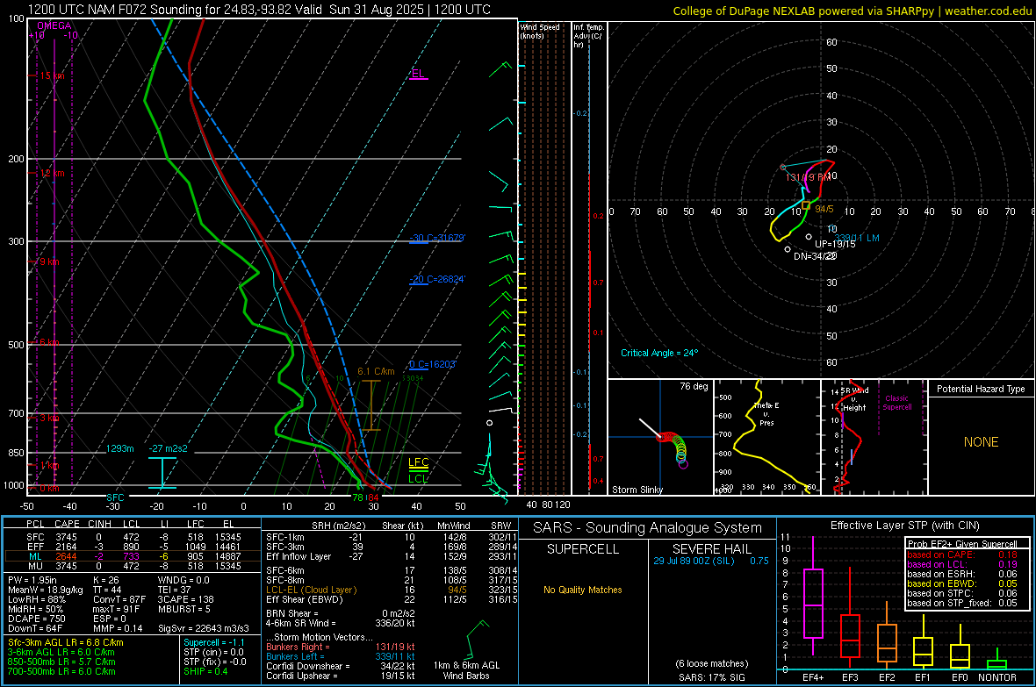The height and width of the screenshot is (687, 1036).
Task: Click the red 84 surface temperature value
Action: click(373, 497)
